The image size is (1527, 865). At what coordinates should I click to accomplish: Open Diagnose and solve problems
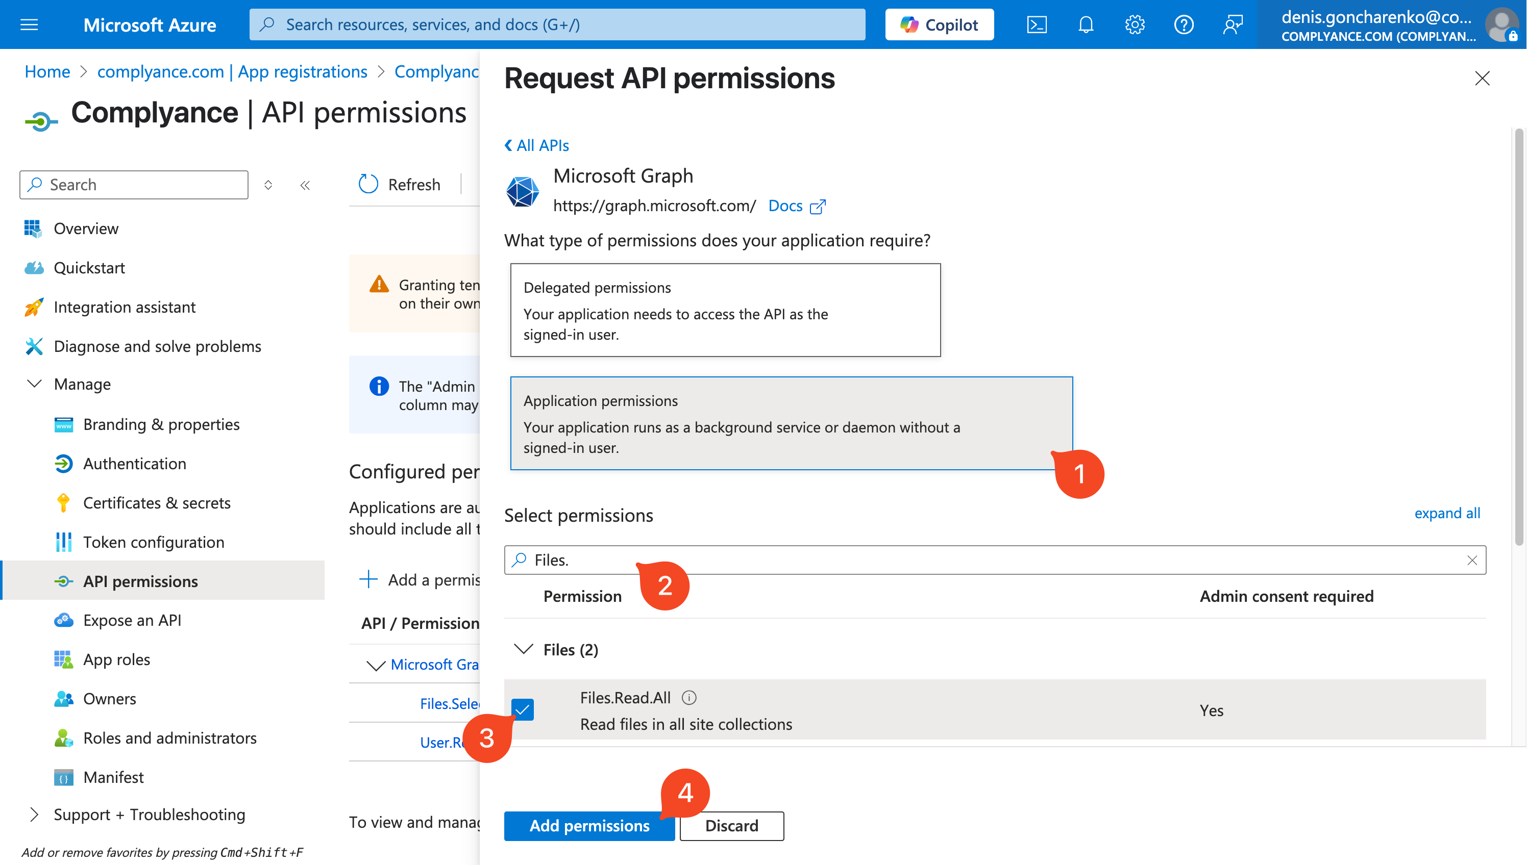[157, 346]
